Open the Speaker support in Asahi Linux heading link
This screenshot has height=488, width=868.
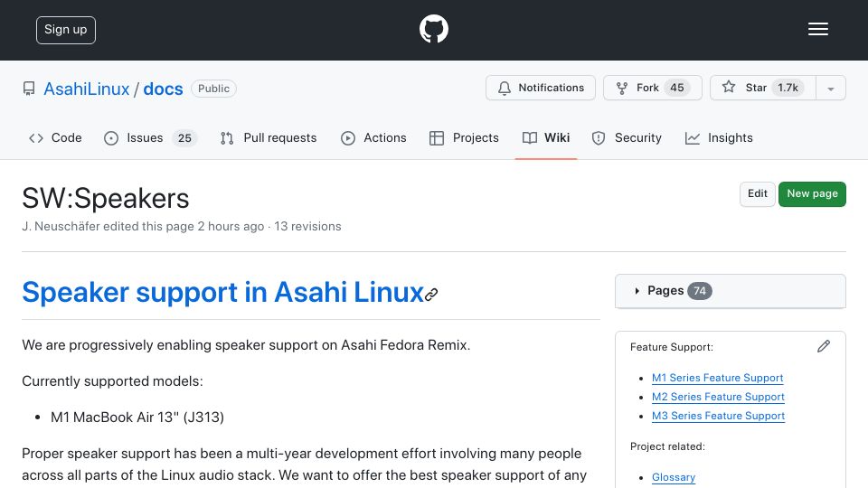click(223, 292)
